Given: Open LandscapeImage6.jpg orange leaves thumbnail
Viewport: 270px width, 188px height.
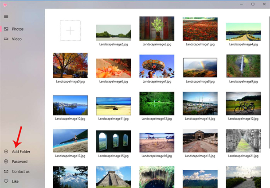Looking at the screenshot, I should coord(113,68).
